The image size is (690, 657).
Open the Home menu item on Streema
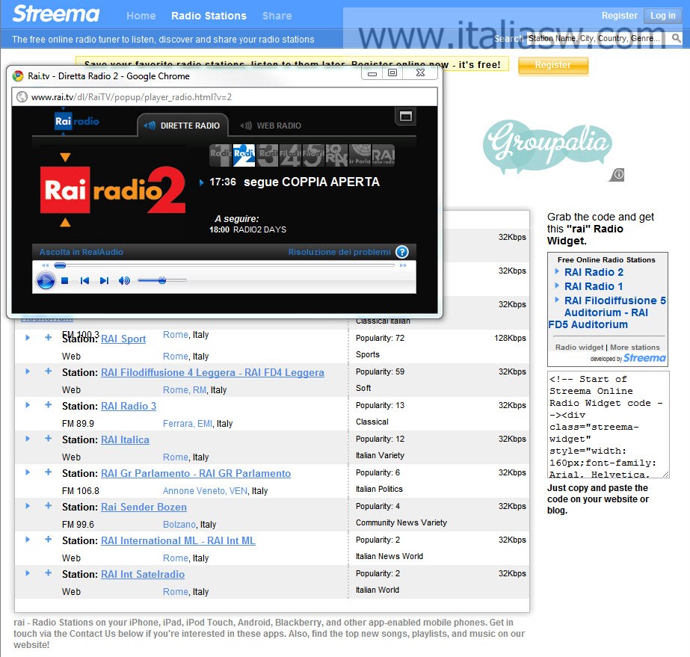tap(141, 16)
